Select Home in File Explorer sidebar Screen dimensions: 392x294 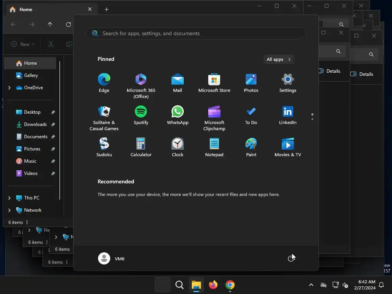(x=30, y=63)
